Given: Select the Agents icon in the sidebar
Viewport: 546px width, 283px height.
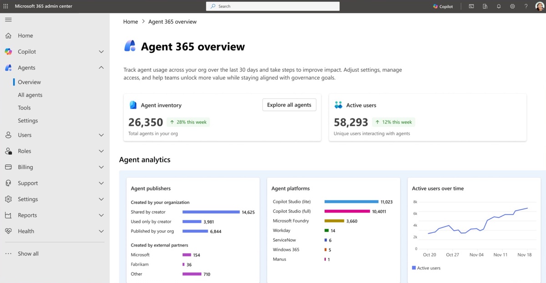Looking at the screenshot, I should [x=8, y=67].
